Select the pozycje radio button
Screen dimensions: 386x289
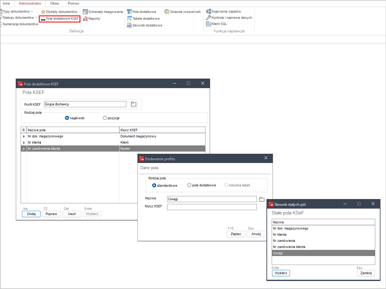pyautogui.click(x=105, y=118)
